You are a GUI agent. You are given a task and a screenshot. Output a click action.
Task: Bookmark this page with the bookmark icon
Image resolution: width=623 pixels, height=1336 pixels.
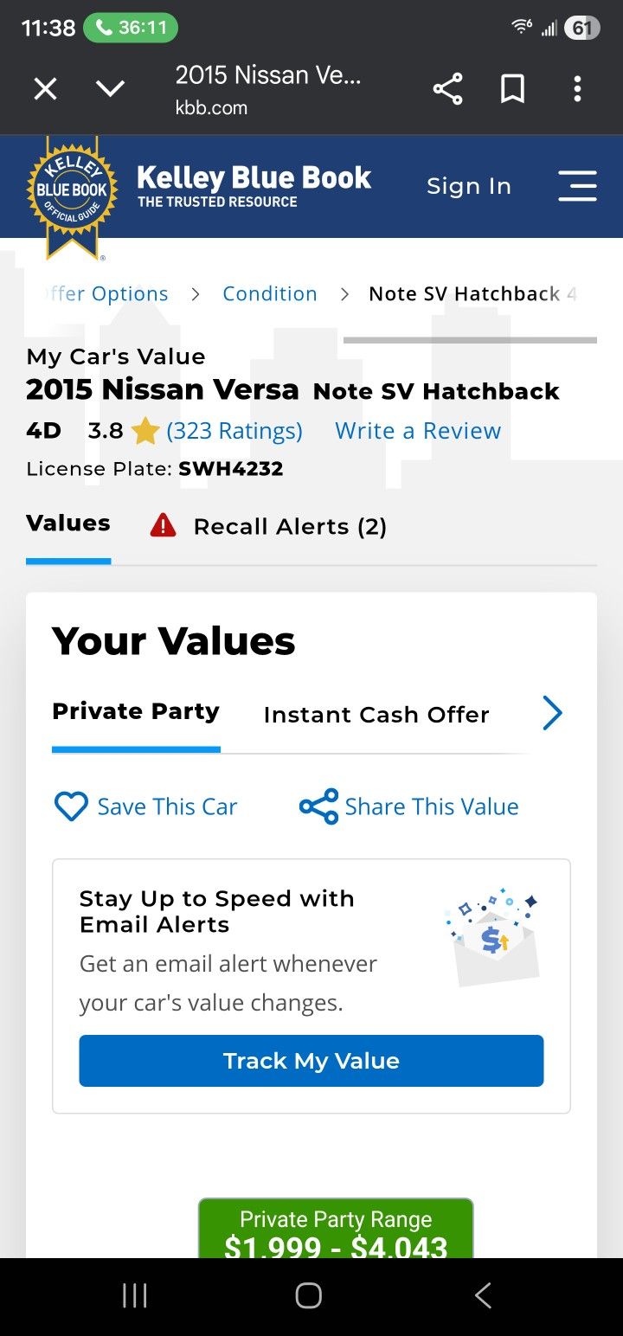(x=512, y=88)
